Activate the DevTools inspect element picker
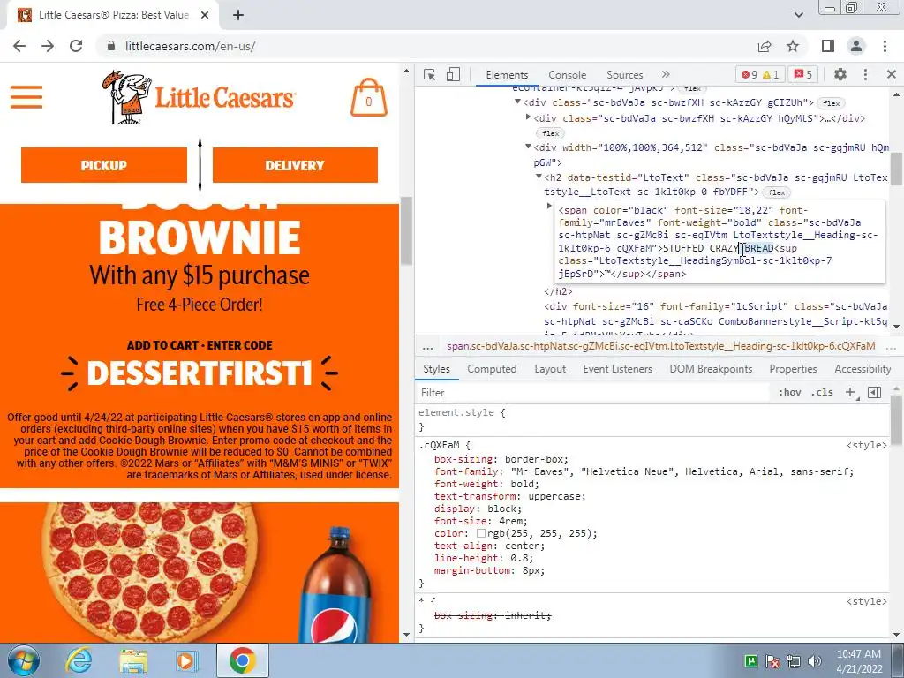The height and width of the screenshot is (678, 904). 430,74
